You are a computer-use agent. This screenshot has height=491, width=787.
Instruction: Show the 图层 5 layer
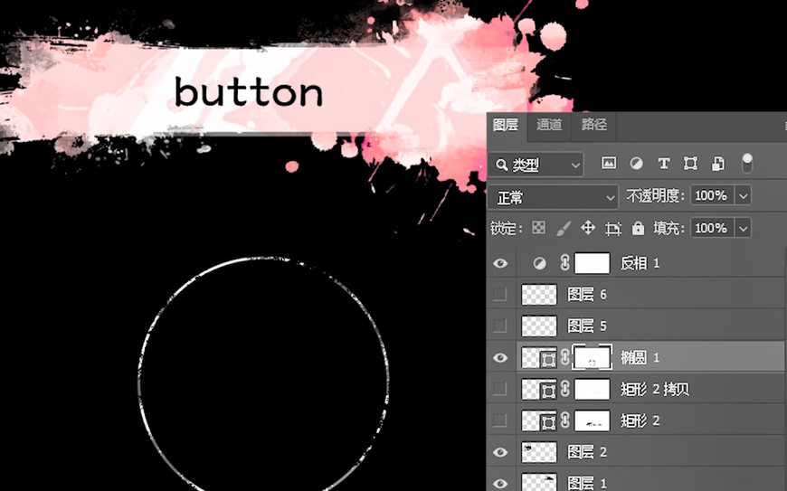click(x=500, y=326)
